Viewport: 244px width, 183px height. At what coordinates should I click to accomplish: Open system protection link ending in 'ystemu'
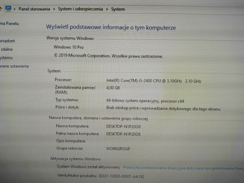6,58
